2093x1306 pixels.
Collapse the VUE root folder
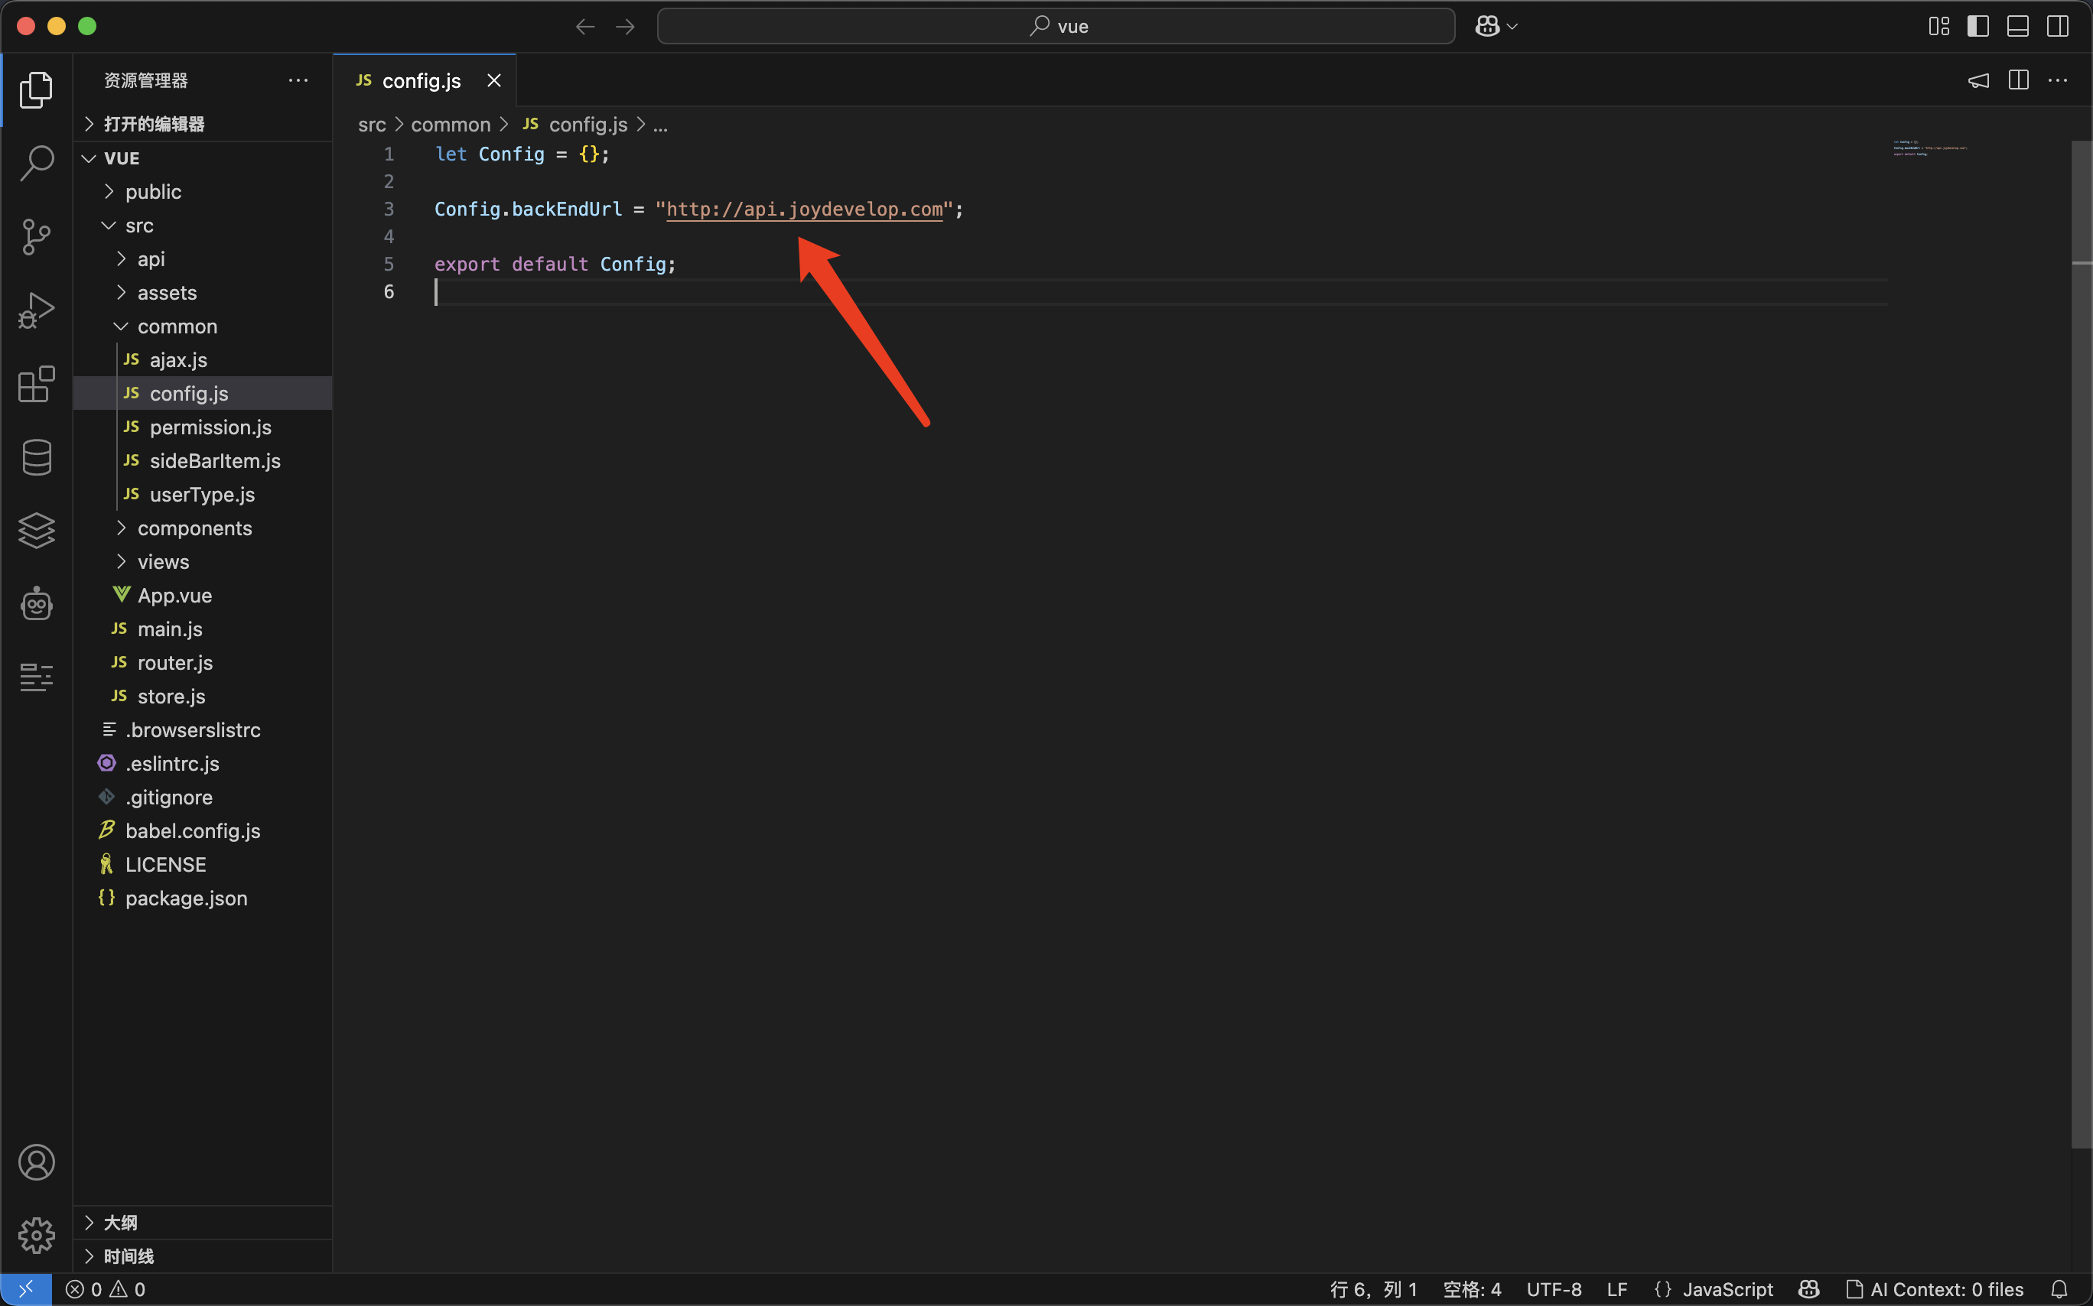coord(203,158)
